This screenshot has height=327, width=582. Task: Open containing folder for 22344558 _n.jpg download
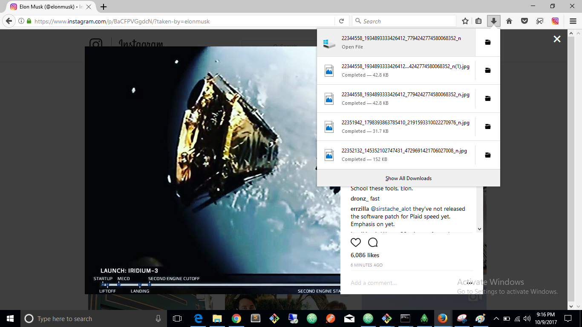pyautogui.click(x=488, y=98)
